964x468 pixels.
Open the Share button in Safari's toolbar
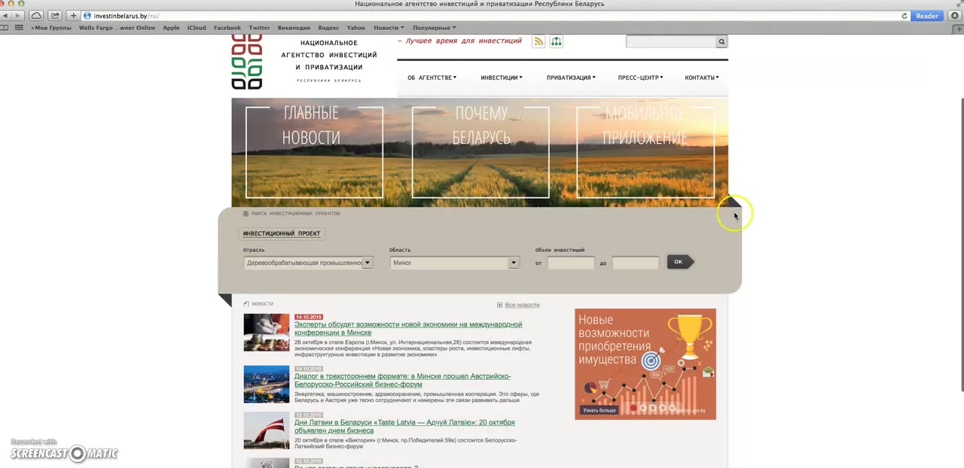tap(55, 16)
